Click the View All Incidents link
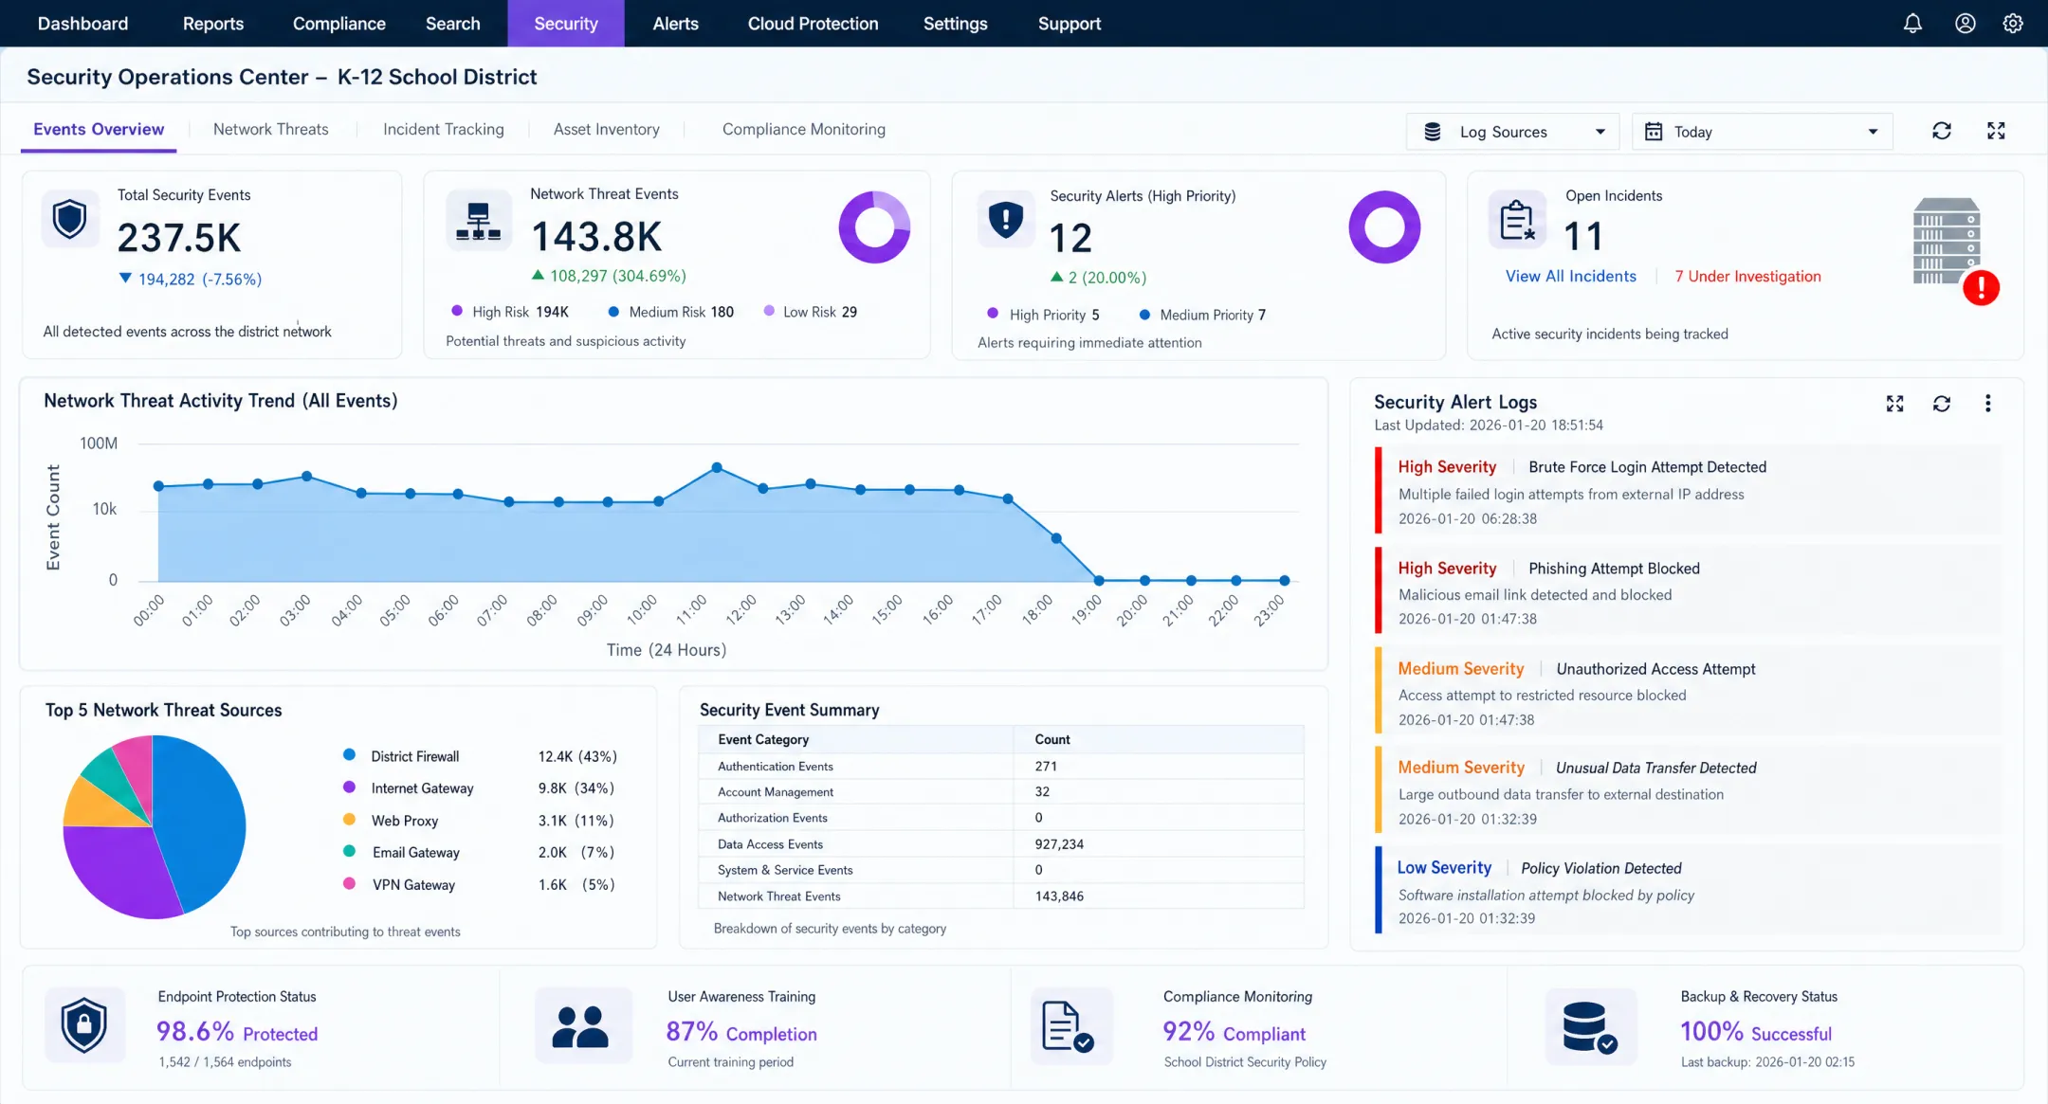This screenshot has width=2048, height=1104. (1570, 276)
